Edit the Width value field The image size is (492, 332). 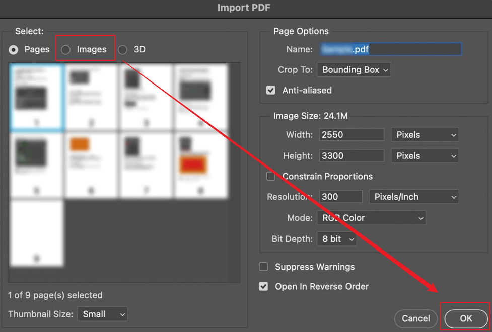click(351, 134)
